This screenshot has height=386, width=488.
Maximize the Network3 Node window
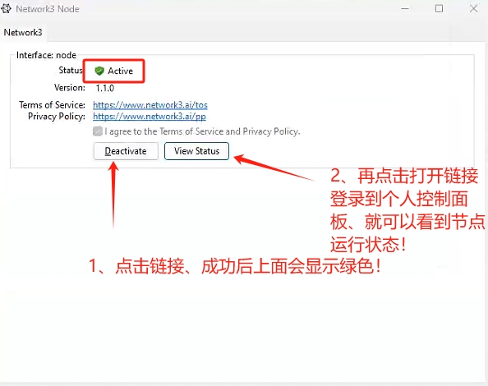point(439,9)
